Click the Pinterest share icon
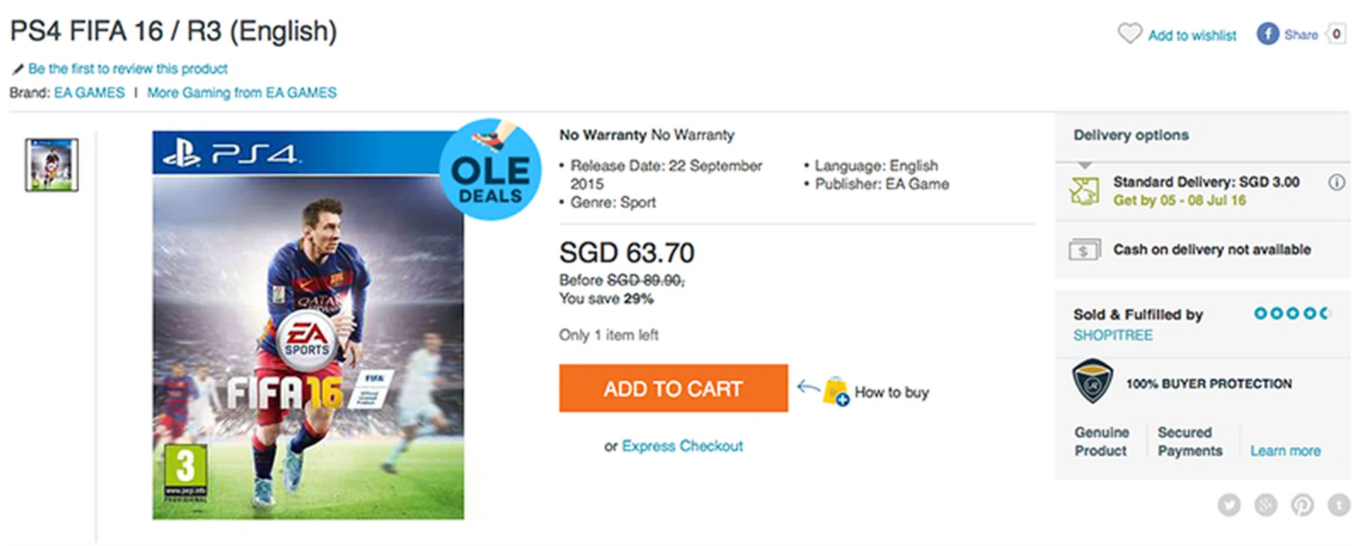This screenshot has height=546, width=1363. 1303,505
